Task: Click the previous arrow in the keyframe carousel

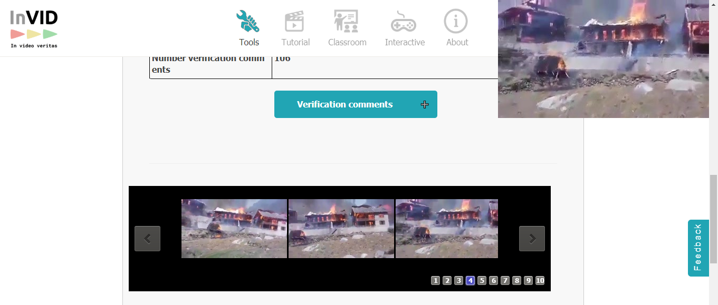Action: (x=147, y=238)
